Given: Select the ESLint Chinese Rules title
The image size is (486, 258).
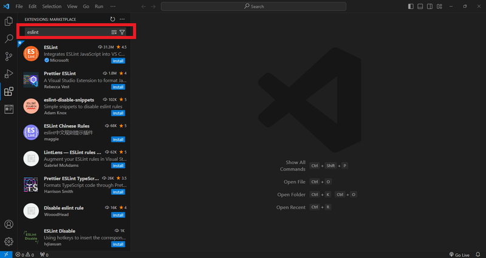Looking at the screenshot, I should click(67, 126).
